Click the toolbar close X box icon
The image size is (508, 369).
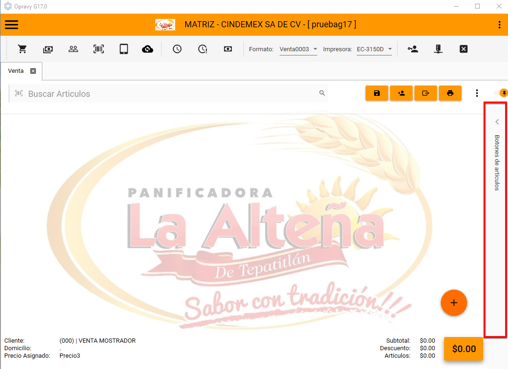(464, 49)
